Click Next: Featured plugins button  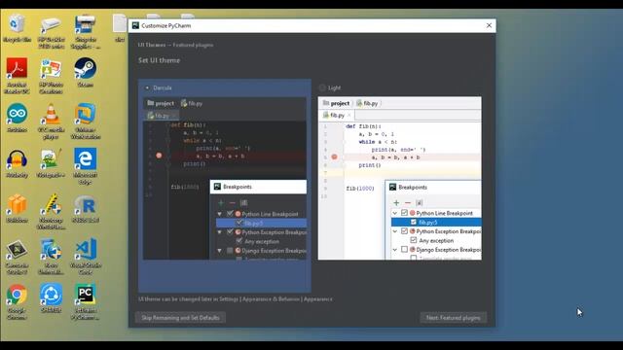tap(454, 318)
